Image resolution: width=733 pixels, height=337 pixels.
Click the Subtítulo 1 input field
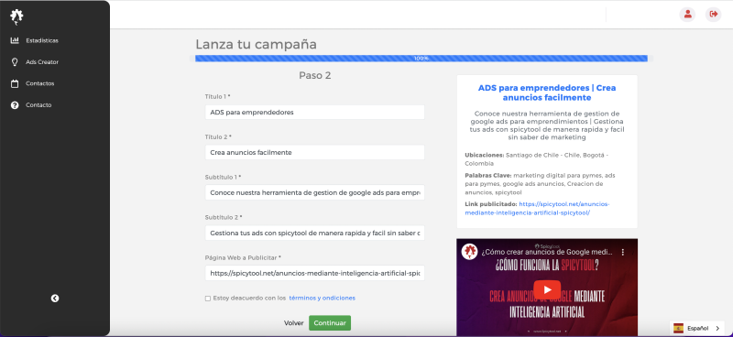coord(314,192)
